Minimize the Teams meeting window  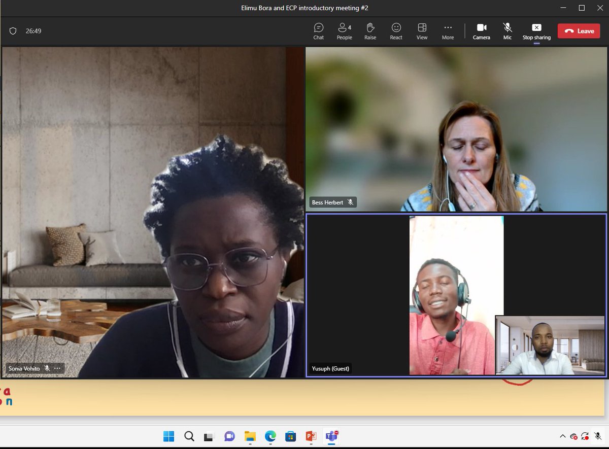[563, 8]
